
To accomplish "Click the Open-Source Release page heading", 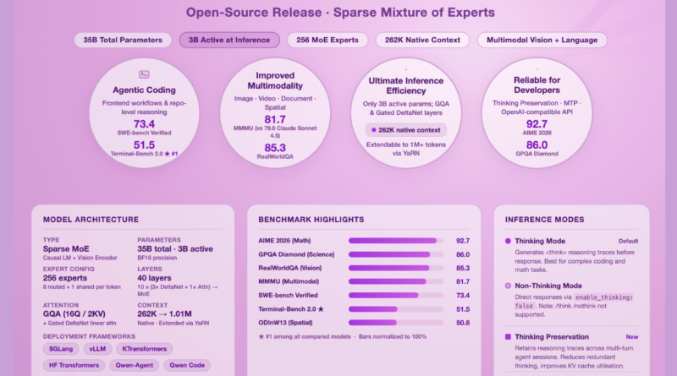I will click(x=340, y=12).
